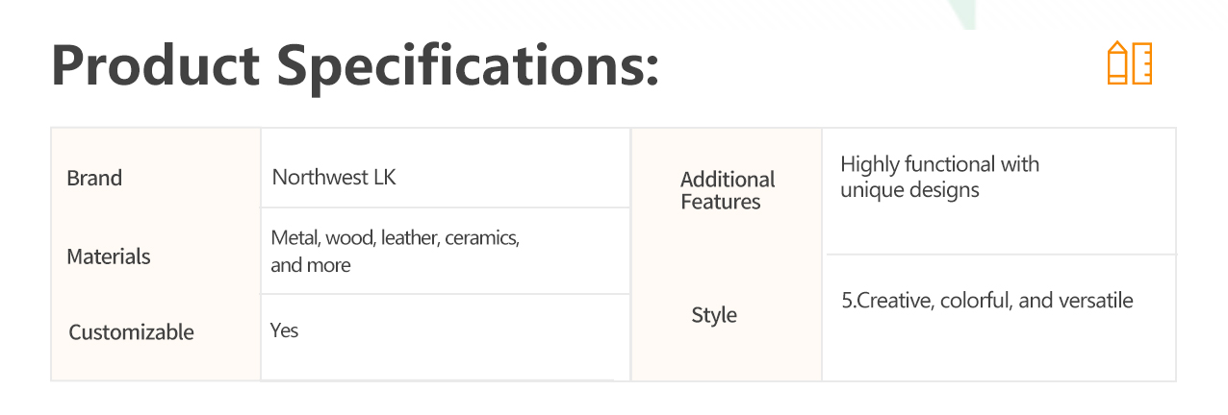Screen dimensions: 1228x415
Task: Click the orange pencil and ruler icon
Action: pyautogui.click(x=1130, y=63)
